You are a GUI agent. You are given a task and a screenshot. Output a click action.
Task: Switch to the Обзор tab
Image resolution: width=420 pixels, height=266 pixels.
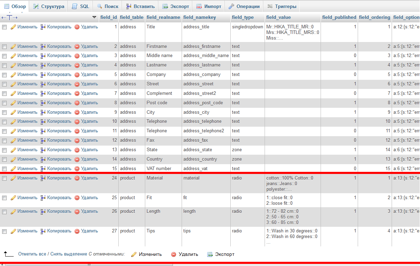[15, 6]
